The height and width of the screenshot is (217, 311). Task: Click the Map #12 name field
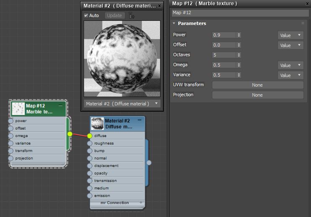point(240,12)
